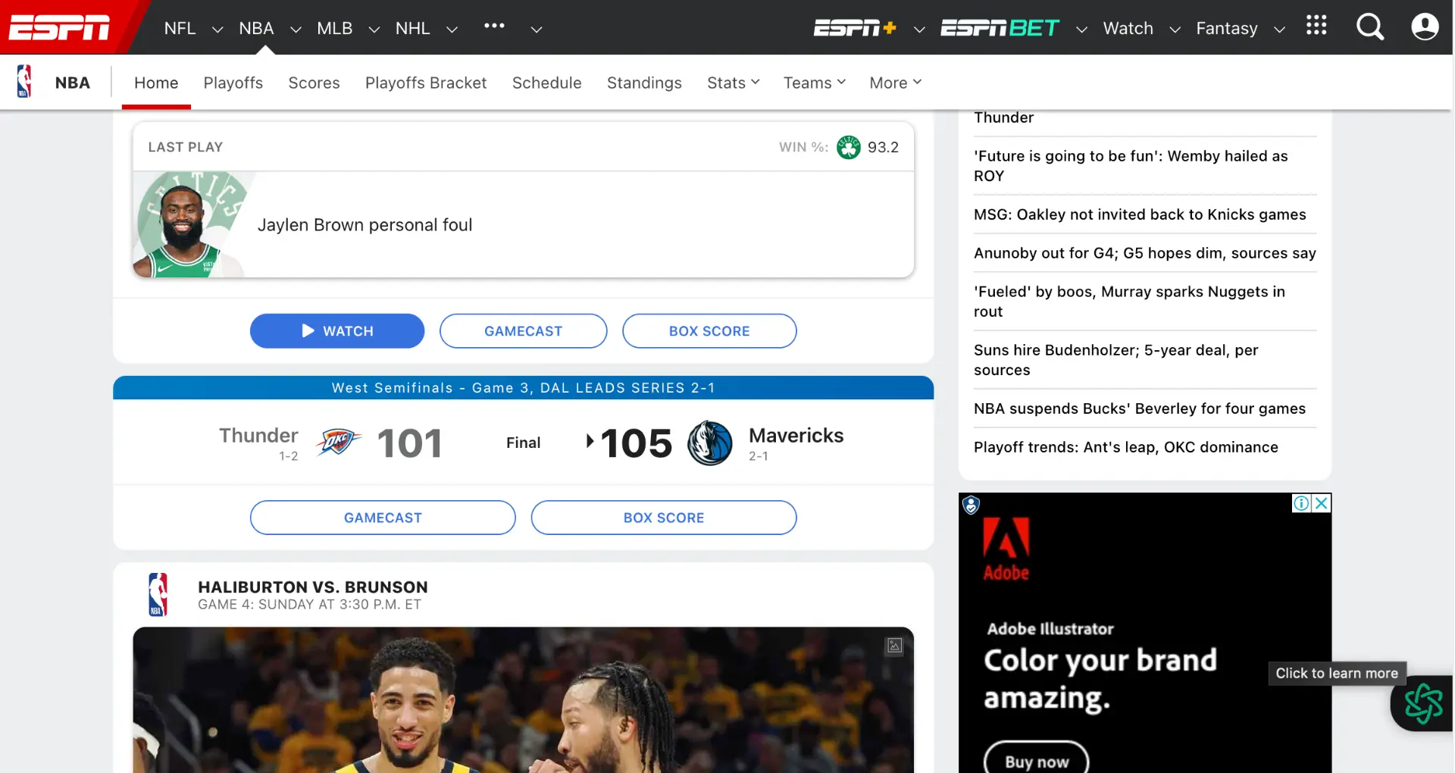1455x773 pixels.
Task: Click the Celtics logo beside win percentage
Action: (x=848, y=147)
